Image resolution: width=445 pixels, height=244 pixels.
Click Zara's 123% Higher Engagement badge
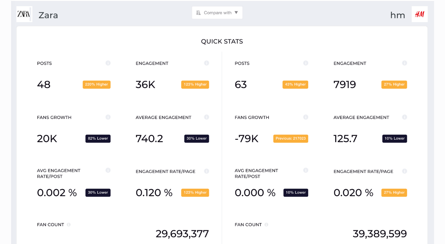point(195,84)
